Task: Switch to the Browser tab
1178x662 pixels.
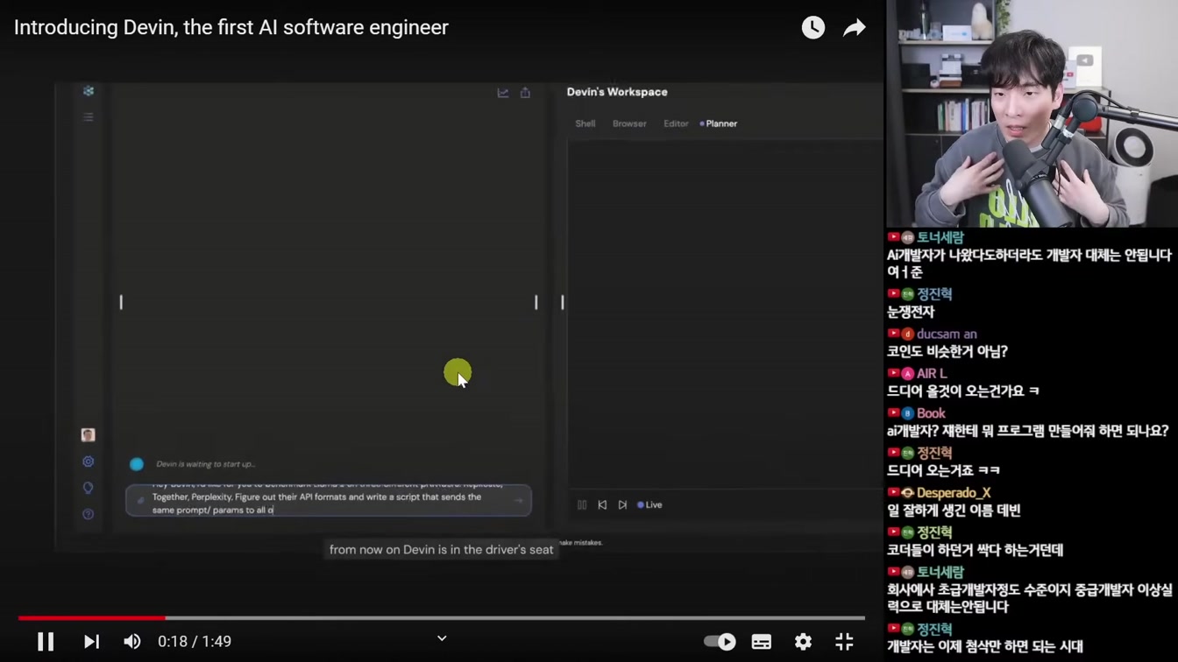Action: (629, 123)
